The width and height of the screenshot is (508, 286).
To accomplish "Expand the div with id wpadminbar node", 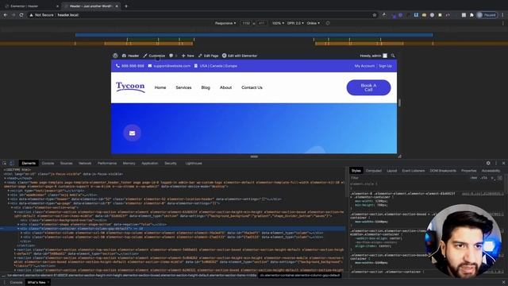I will [9, 195].
